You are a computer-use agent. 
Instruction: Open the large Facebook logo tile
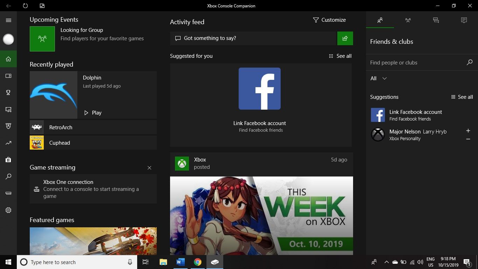pyautogui.click(x=260, y=89)
